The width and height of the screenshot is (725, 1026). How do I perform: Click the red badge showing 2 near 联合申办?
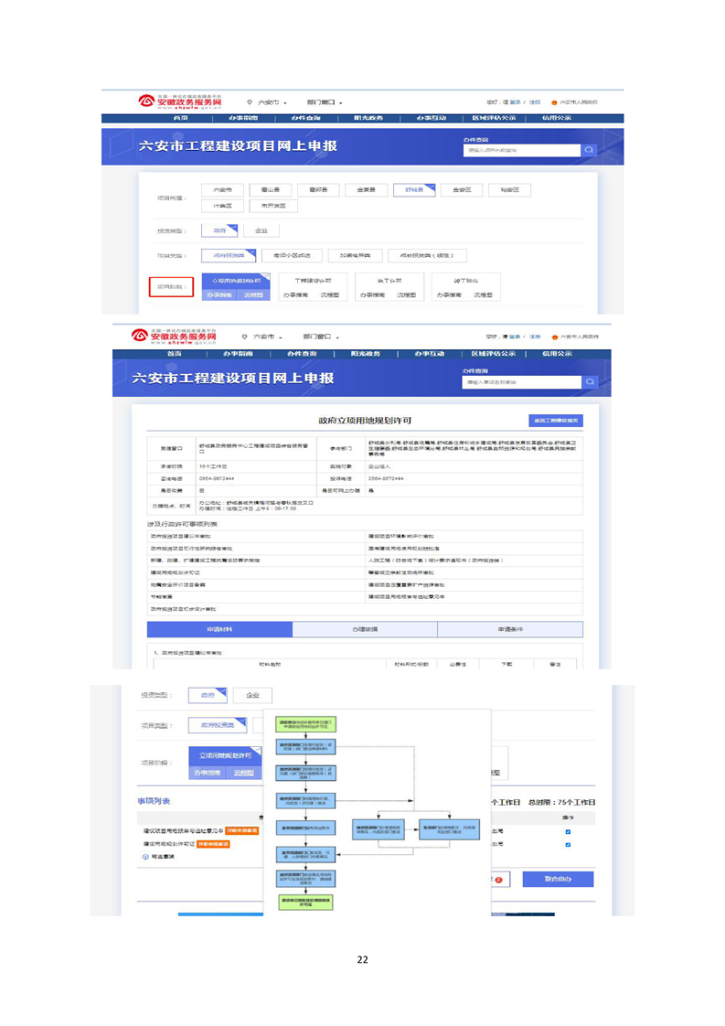(x=498, y=880)
